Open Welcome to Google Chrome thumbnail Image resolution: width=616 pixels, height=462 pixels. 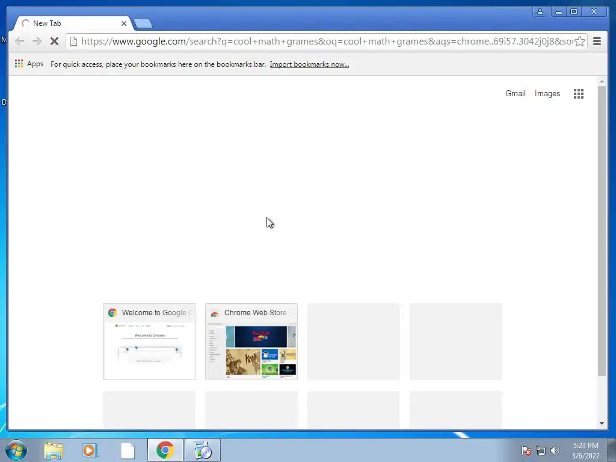pos(149,342)
